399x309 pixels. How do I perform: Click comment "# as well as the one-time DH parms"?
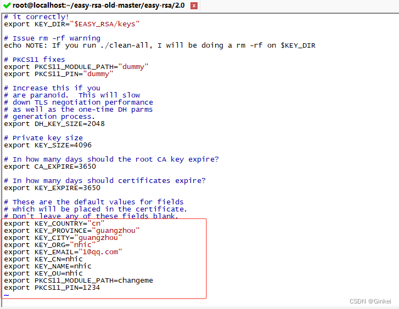point(78,109)
